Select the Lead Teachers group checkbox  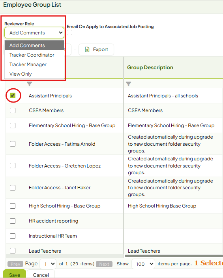tap(13, 251)
